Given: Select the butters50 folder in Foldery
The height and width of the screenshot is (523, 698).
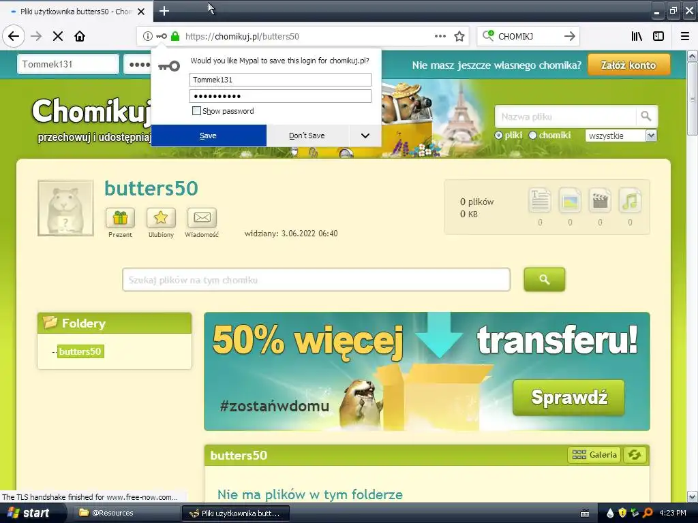Looking at the screenshot, I should [80, 351].
